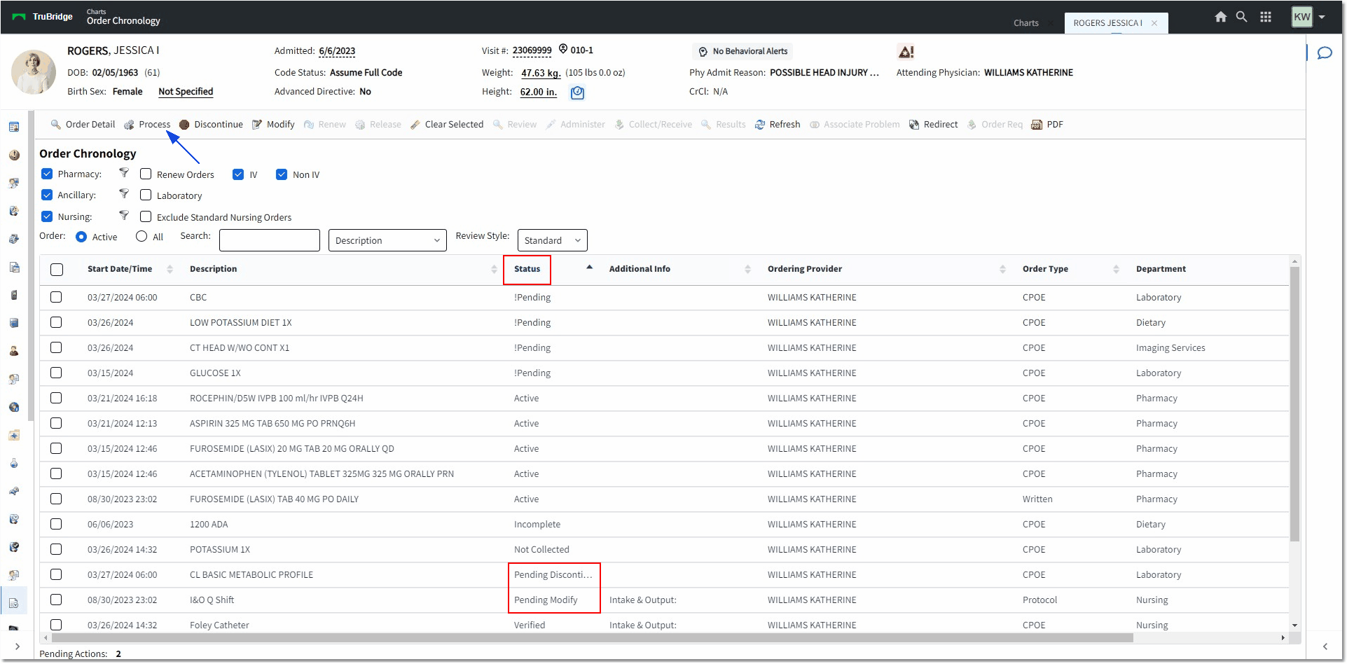The image size is (1347, 664).
Task: Click the Not Specified link
Action: pyautogui.click(x=186, y=92)
